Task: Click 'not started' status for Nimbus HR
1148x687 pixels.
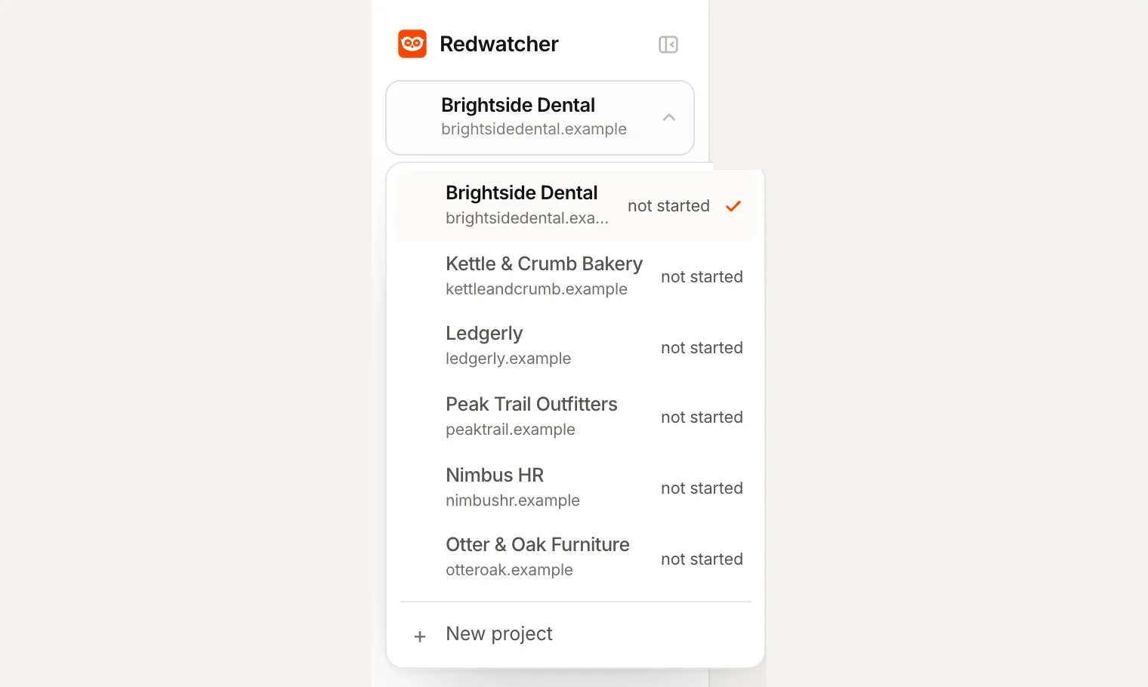Action: (x=702, y=488)
